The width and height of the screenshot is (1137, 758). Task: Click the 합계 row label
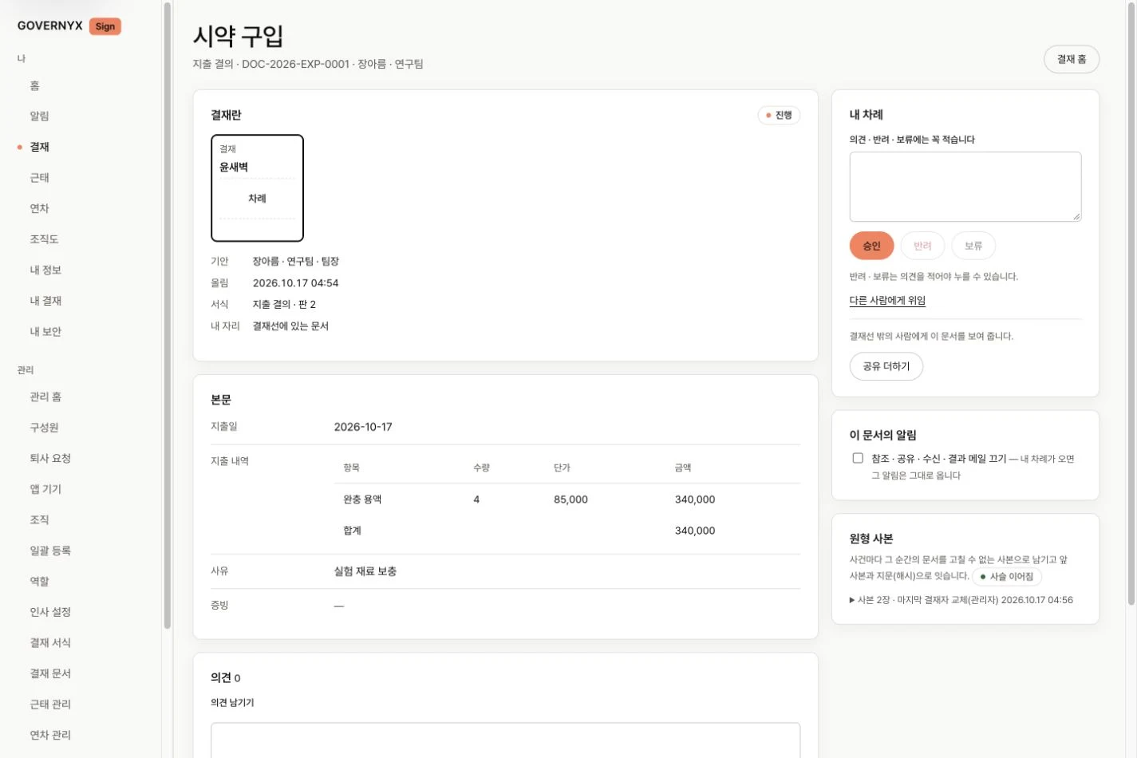[x=352, y=531]
